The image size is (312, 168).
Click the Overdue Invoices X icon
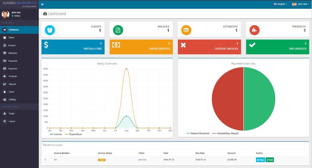(x=184, y=45)
